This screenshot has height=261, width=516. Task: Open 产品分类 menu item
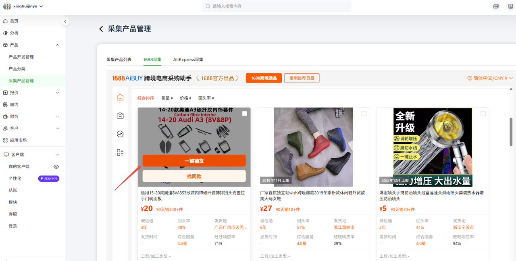click(17, 69)
